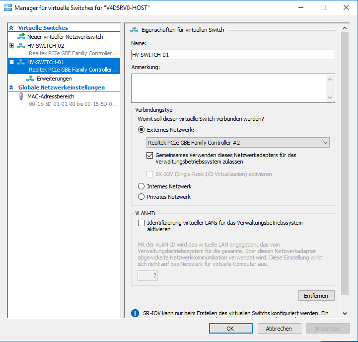Click the properties panel vertical scrollbar thumb
Screen dimensions: 358x342
345,163
